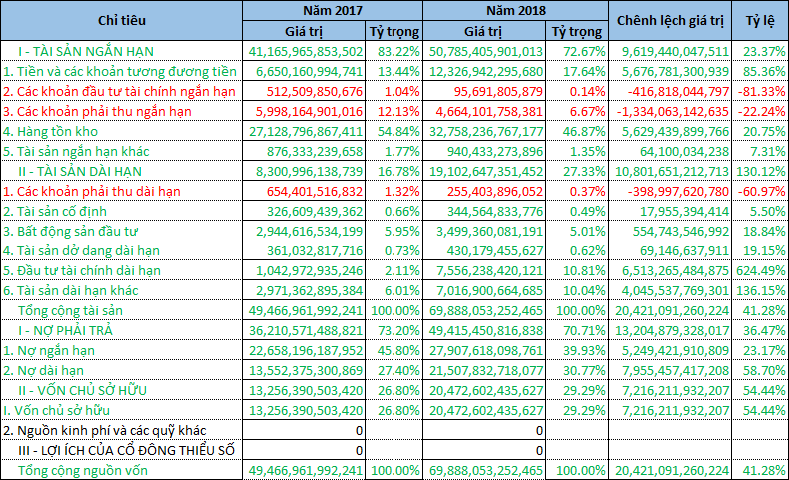
Task: Click 'Tổng cộng nguồn vốn' row label
Action: 83,471
